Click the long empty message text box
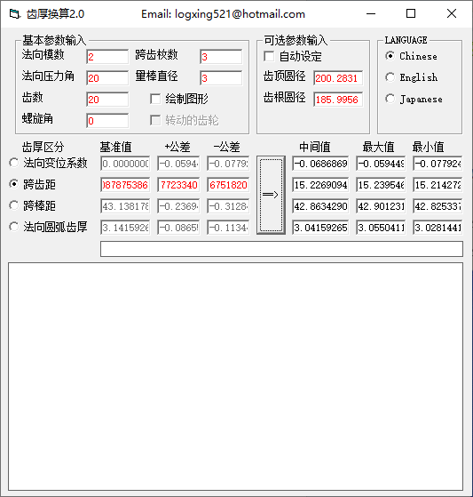Screen dimensions: 473x497 pyautogui.click(x=281, y=249)
